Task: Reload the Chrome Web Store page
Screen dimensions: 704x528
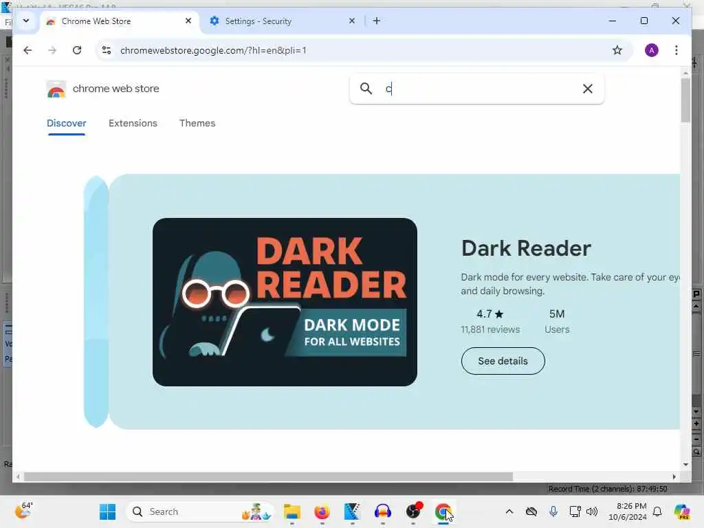Action: [77, 50]
